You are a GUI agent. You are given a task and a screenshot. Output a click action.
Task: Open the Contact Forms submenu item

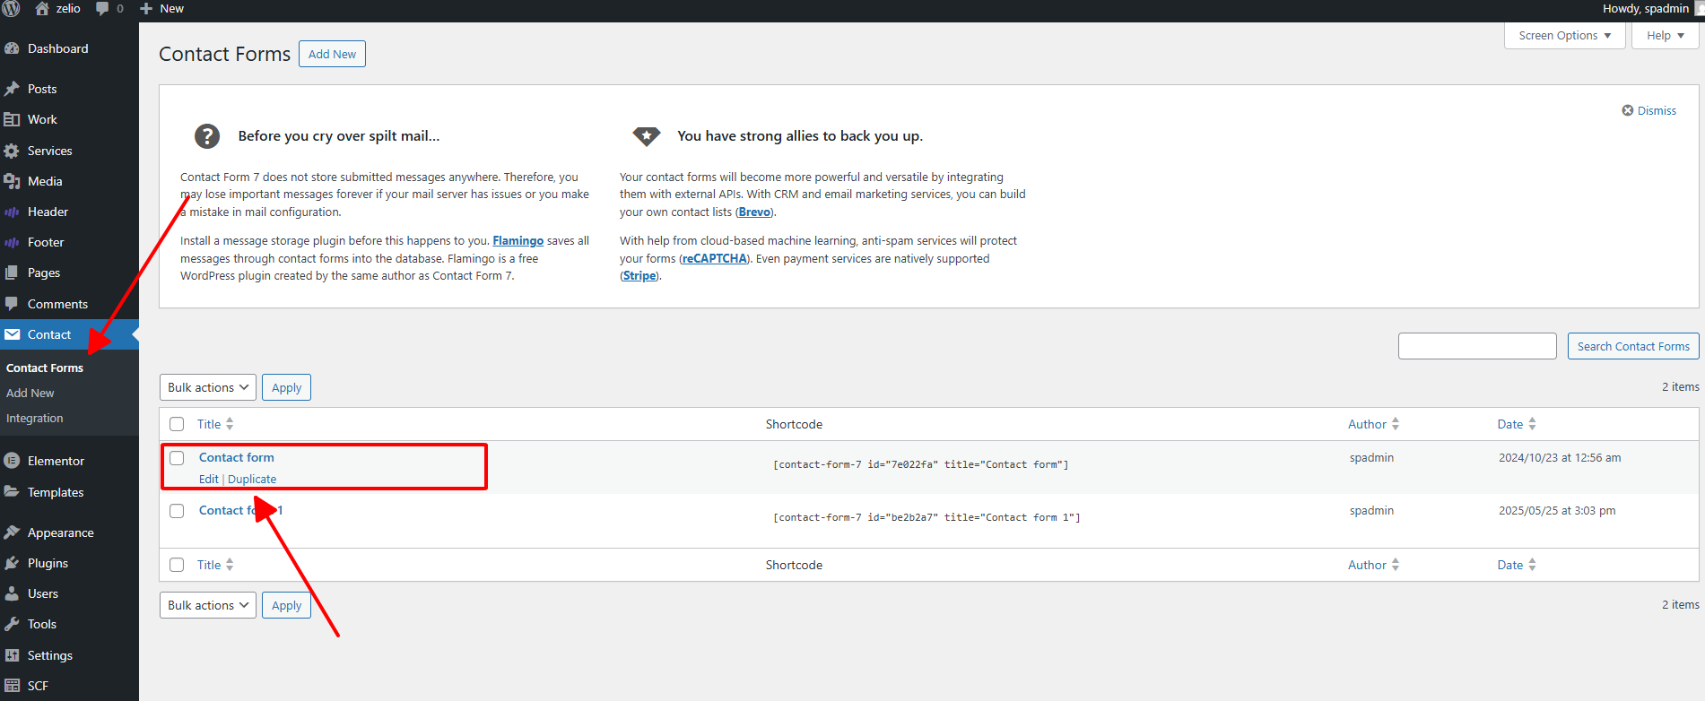45,368
